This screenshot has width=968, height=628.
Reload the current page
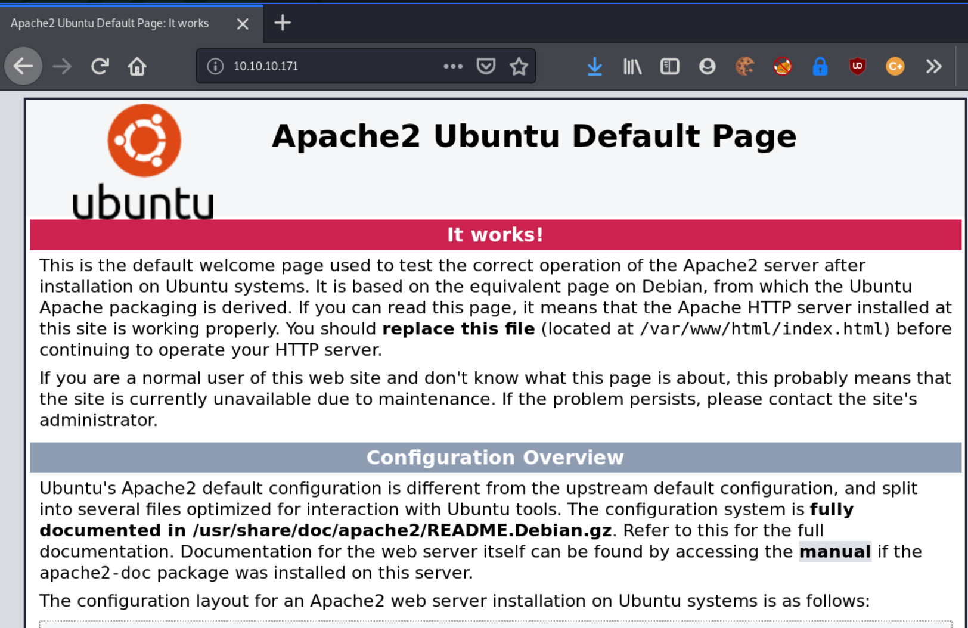[x=100, y=66]
